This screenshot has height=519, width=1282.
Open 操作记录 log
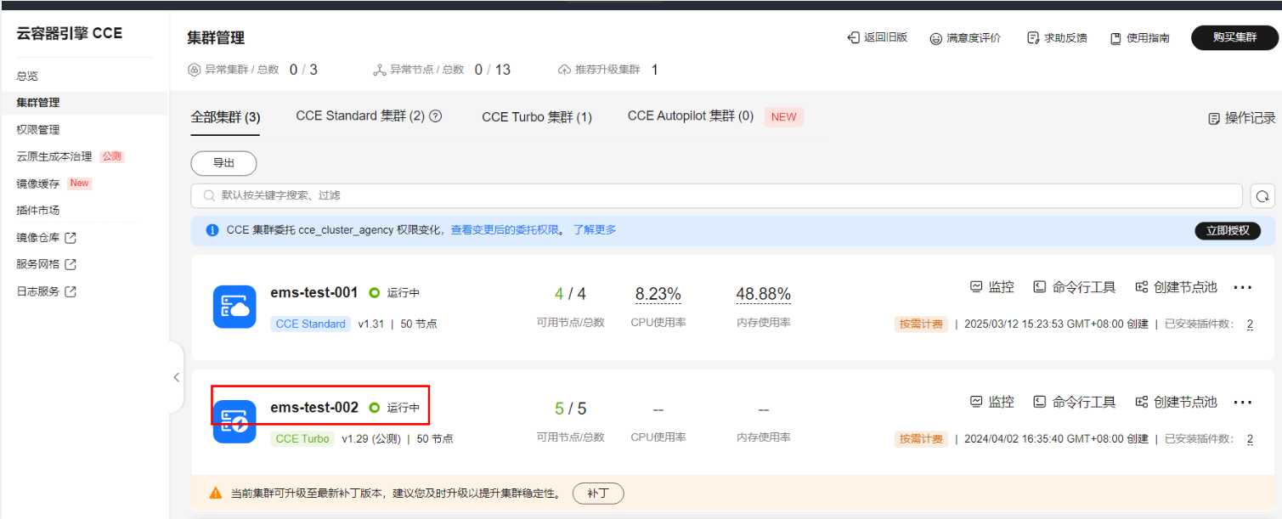tap(1242, 118)
